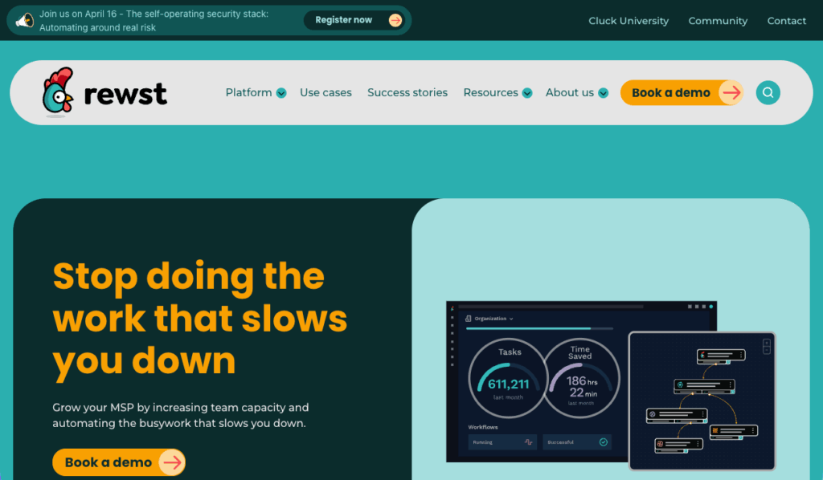Click the workflow diagram panel image
823x480 pixels.
pyautogui.click(x=702, y=401)
